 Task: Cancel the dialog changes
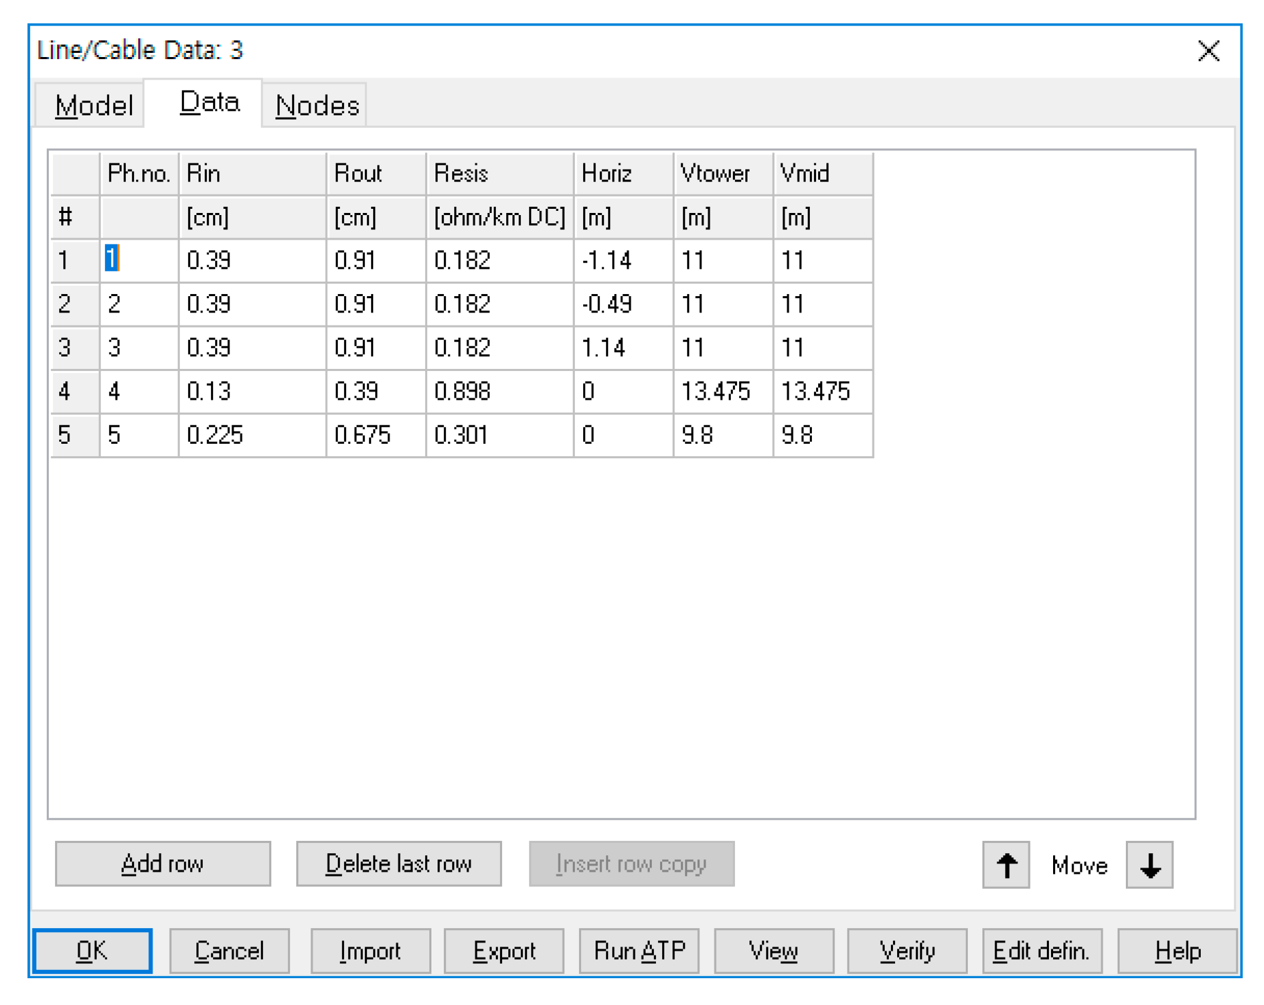[229, 951]
